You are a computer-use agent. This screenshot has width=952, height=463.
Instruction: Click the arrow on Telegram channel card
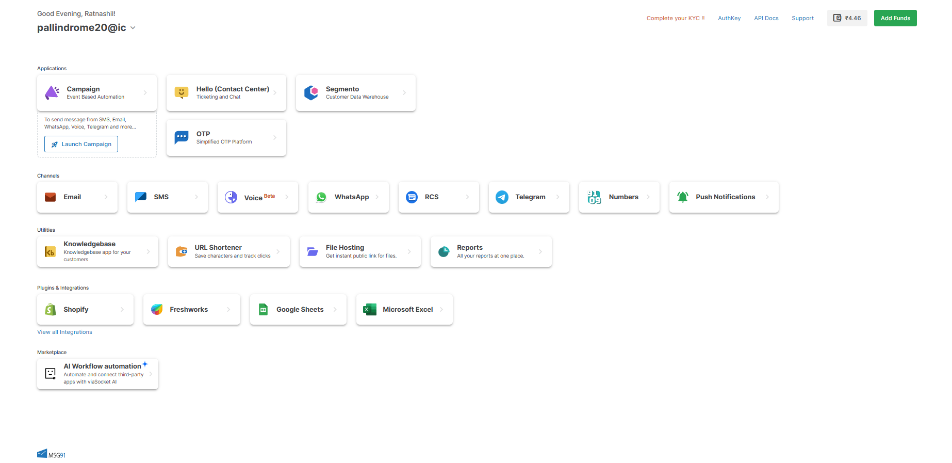click(558, 197)
